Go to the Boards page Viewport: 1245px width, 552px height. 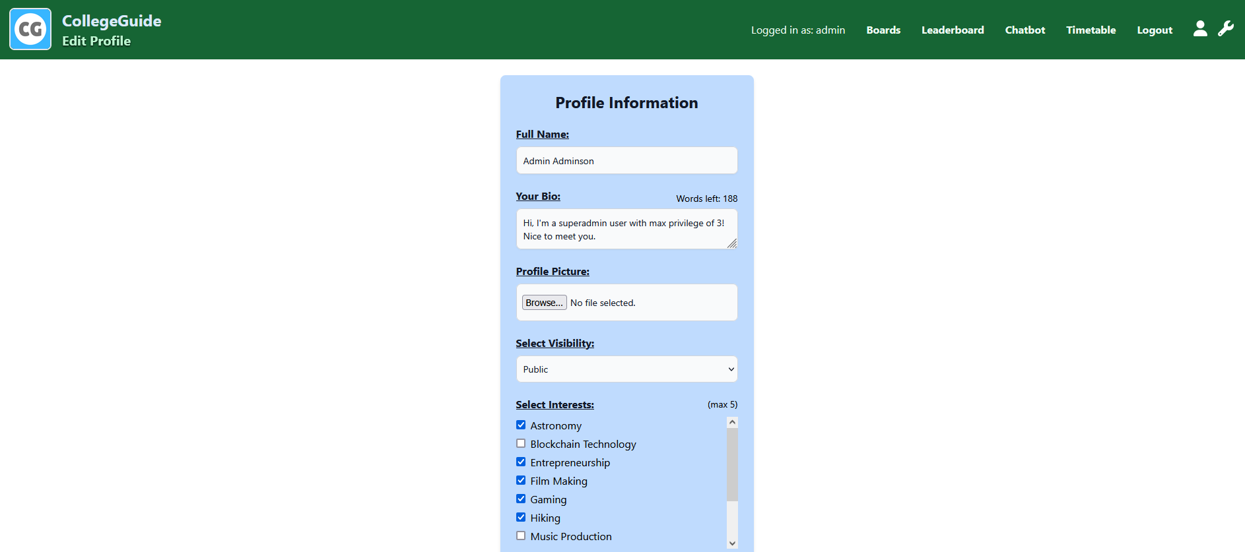(883, 30)
